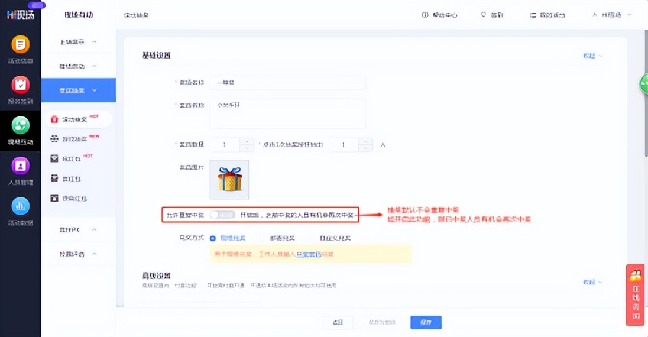Image resolution: width=648 pixels, height=337 pixels.
Task: Open my activities link in header
Action: pyautogui.click(x=547, y=15)
